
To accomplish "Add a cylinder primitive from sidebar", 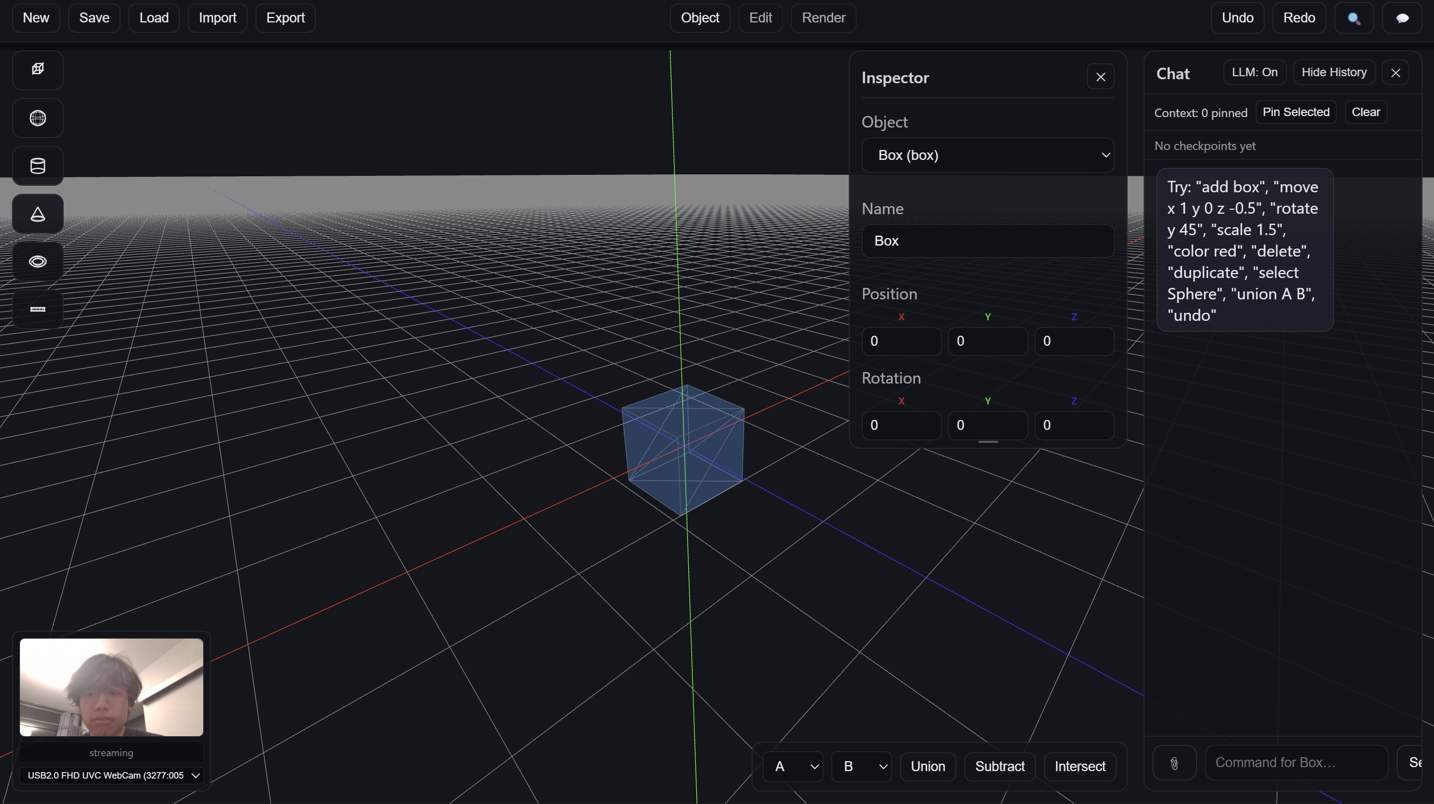I will (38, 165).
